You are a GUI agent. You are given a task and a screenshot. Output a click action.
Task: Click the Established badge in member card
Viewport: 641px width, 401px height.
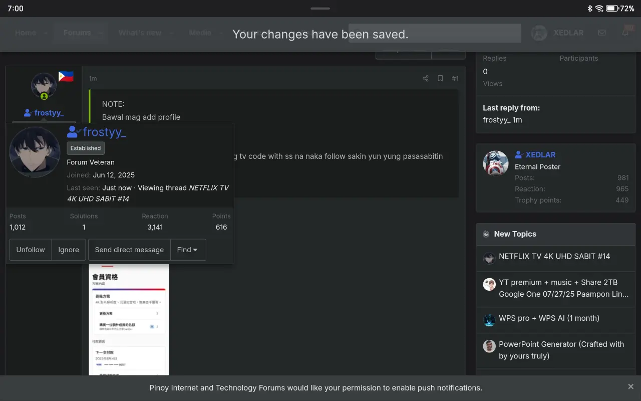pos(86,148)
